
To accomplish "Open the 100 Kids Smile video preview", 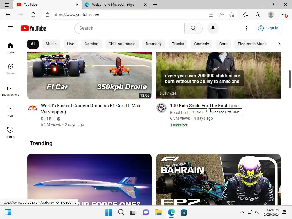I will pyautogui.click(x=218, y=76).
